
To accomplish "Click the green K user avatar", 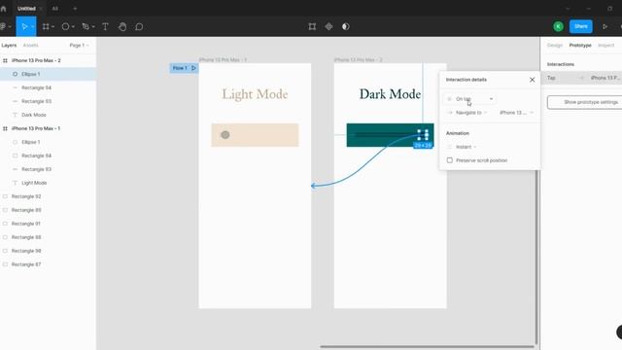I will [558, 26].
